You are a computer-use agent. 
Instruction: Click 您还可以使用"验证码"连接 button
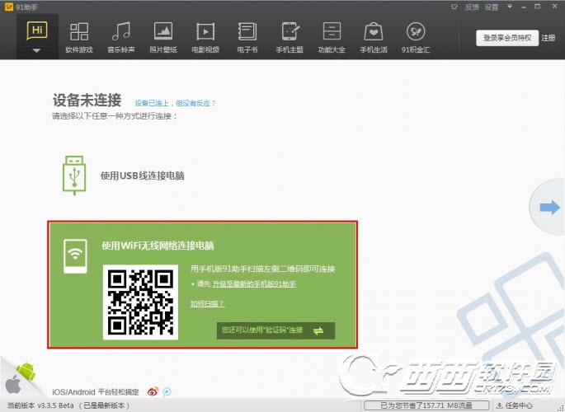[x=275, y=330]
